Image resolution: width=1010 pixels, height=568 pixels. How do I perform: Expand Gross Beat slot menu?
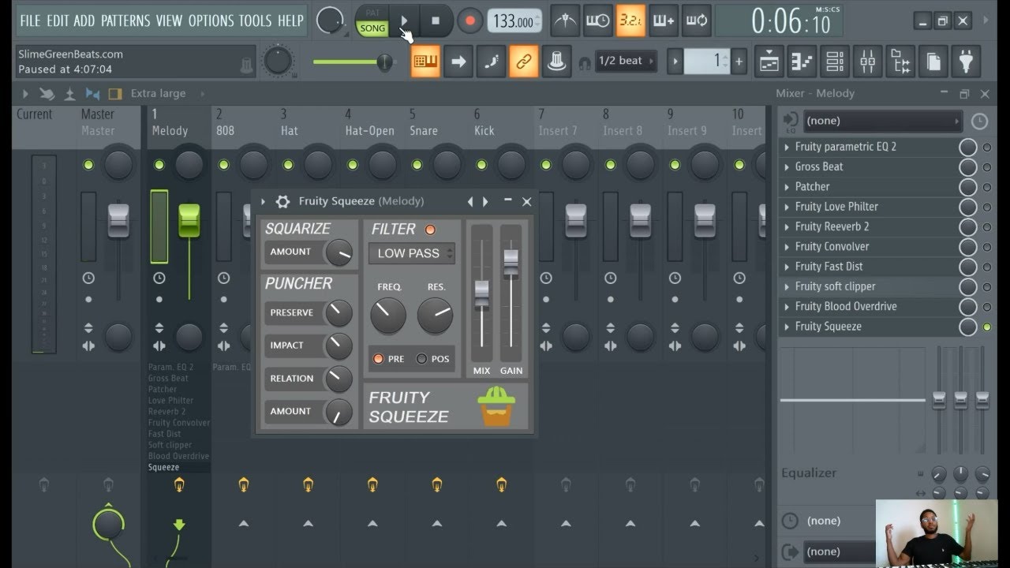[787, 166]
